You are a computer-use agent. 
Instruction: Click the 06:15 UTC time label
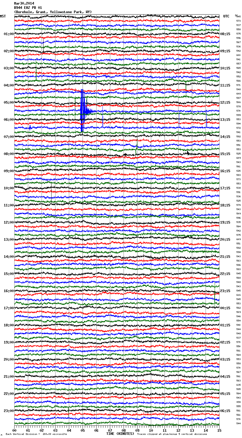[x=225, y=411]
